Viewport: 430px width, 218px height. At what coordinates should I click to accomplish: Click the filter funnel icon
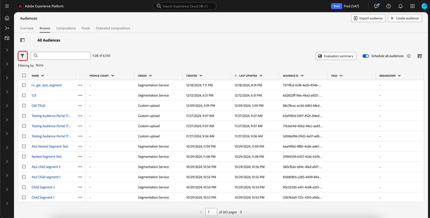[x=22, y=56]
